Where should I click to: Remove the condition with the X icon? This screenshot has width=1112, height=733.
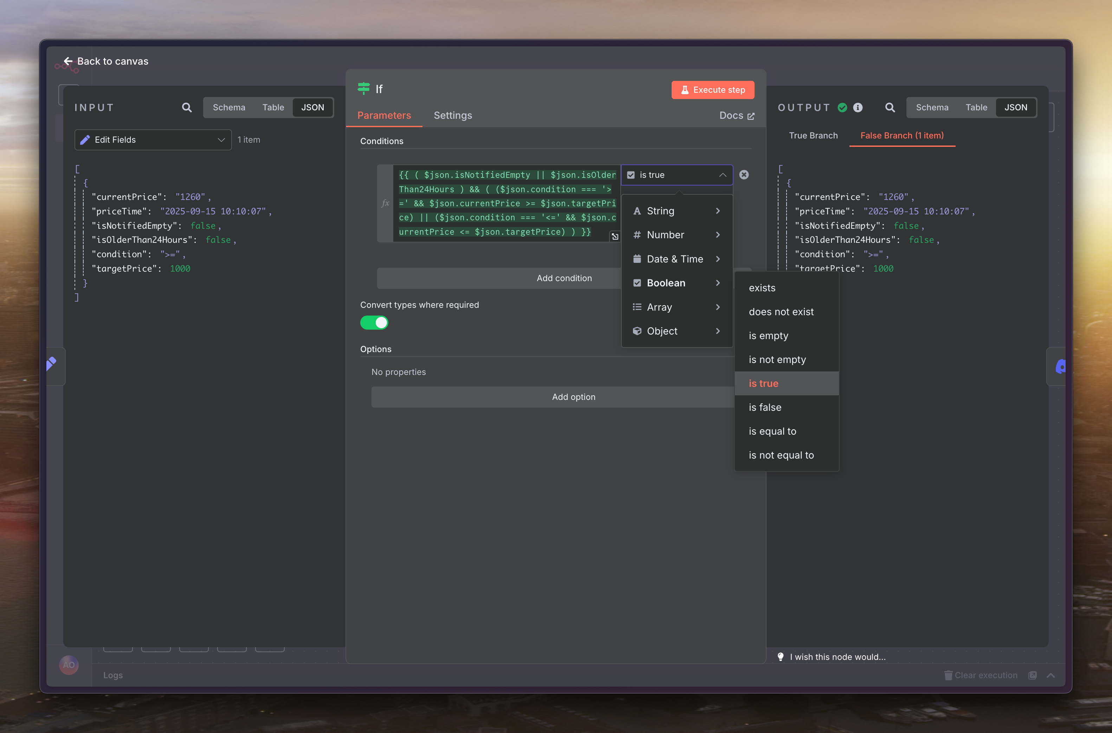pyautogui.click(x=744, y=175)
